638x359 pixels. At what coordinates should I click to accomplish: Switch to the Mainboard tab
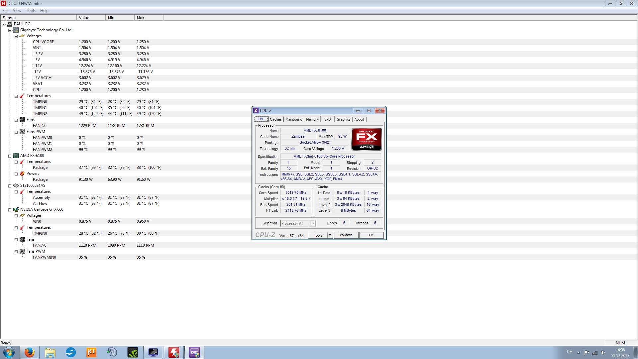click(294, 119)
